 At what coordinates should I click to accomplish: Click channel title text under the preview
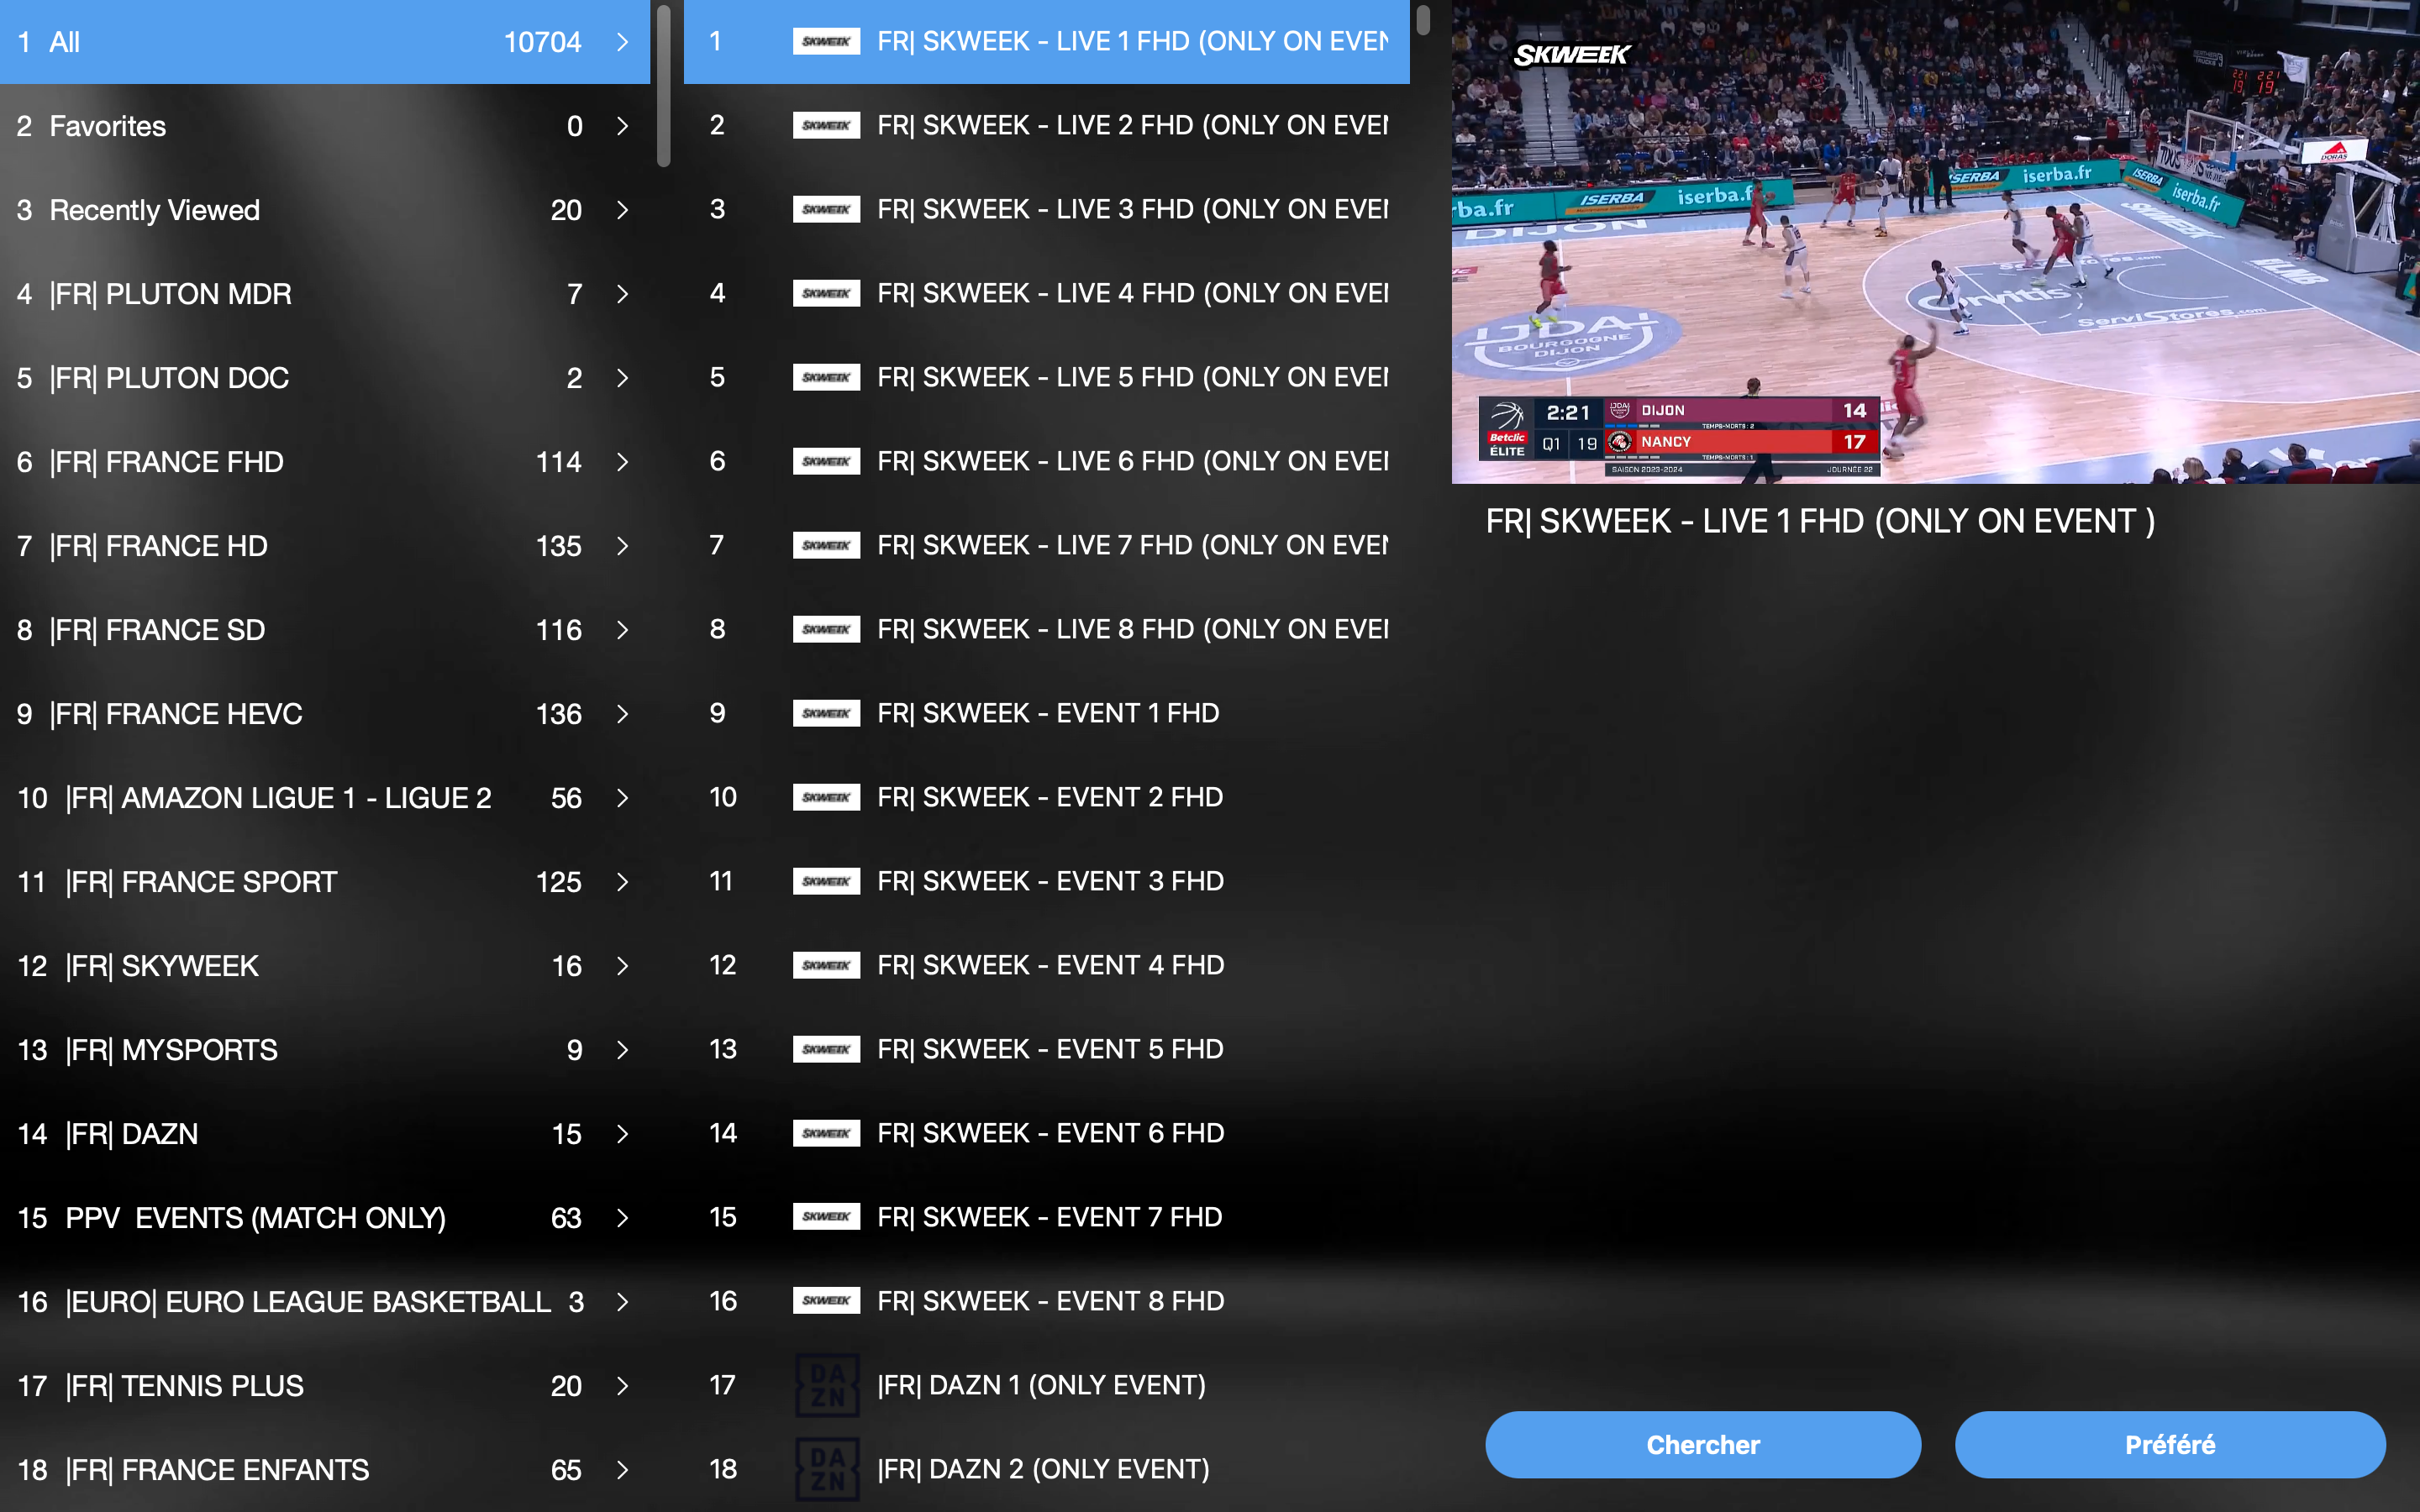pos(1820,521)
